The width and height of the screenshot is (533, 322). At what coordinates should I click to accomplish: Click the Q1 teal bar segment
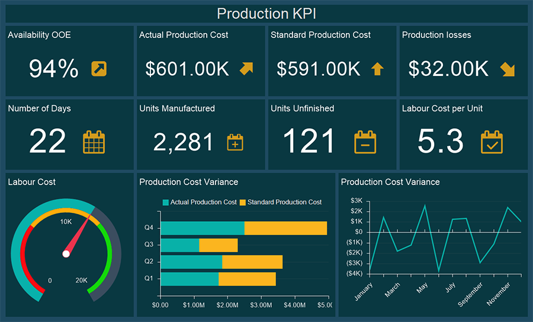tap(190, 279)
